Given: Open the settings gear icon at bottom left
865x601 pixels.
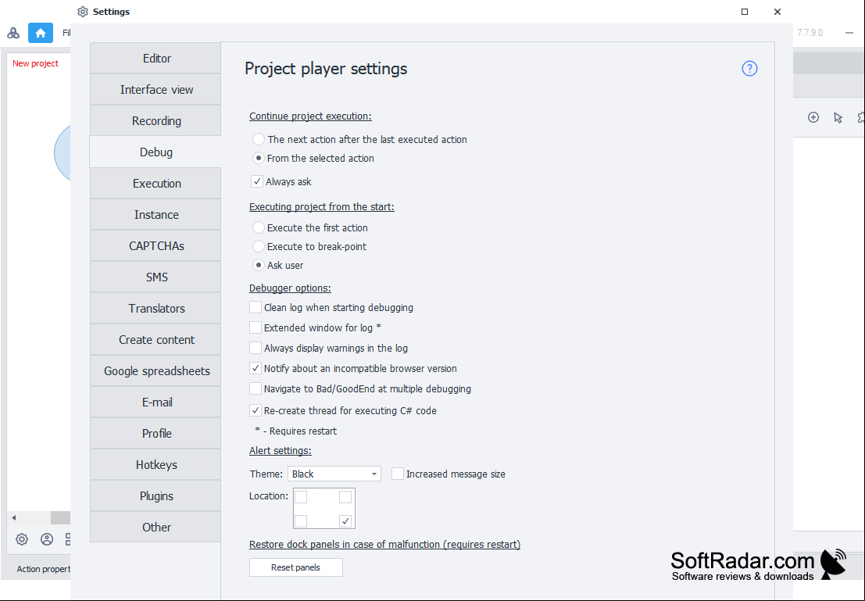Looking at the screenshot, I should point(22,539).
